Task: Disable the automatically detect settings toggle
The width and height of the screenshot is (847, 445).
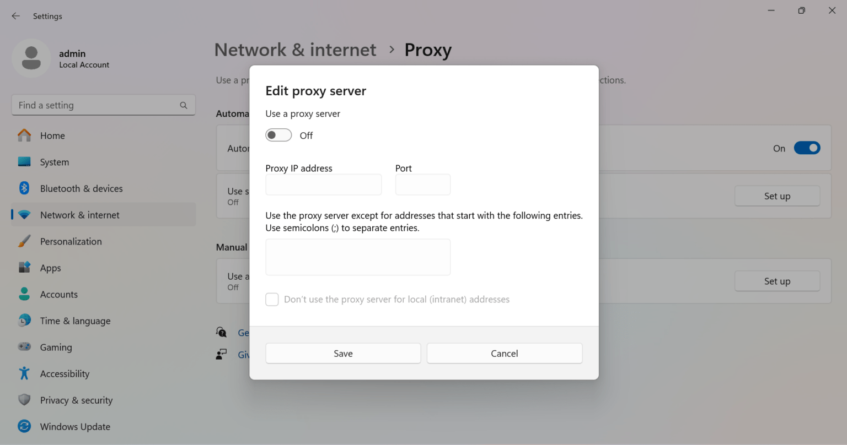Action: (807, 148)
